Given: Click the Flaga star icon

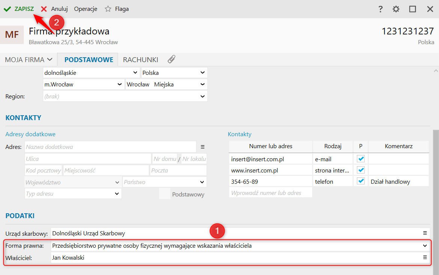Looking at the screenshot, I should (108, 9).
